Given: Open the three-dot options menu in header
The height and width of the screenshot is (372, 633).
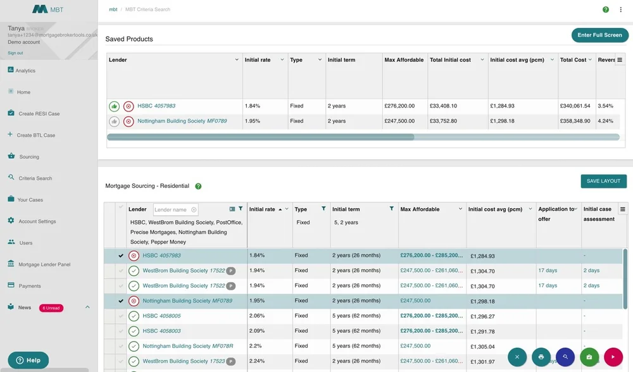Looking at the screenshot, I should coord(620,9).
